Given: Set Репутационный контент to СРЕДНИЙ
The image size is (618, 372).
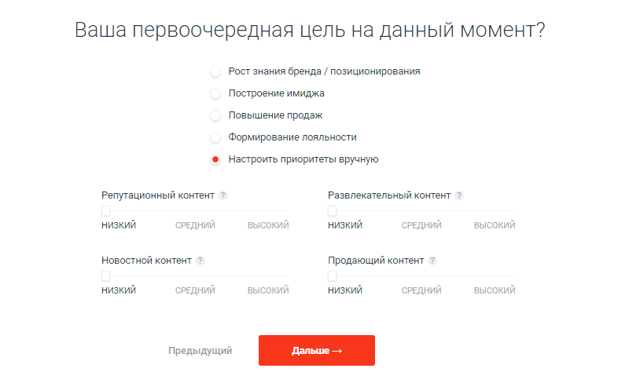Looking at the screenshot, I should coord(195,225).
